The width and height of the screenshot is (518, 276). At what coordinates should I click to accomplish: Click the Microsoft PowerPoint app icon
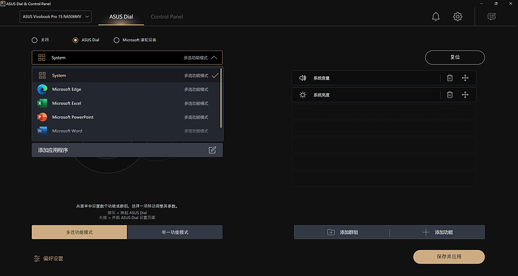coord(42,117)
